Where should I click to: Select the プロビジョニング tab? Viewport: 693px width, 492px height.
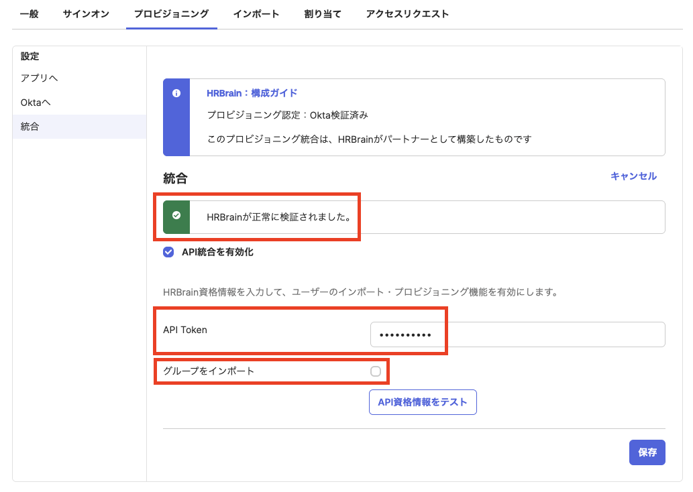coord(171,14)
